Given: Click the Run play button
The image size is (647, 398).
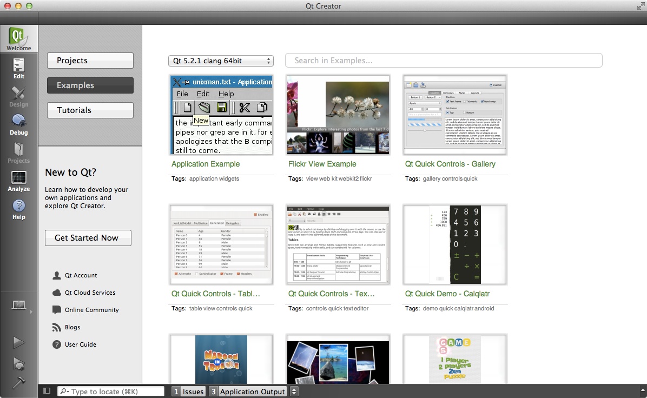Looking at the screenshot, I should pos(18,342).
